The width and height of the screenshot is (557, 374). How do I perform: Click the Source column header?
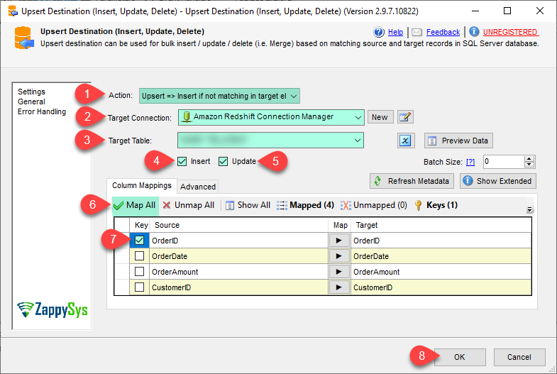[238, 225]
